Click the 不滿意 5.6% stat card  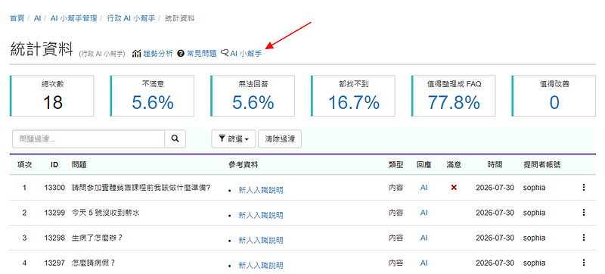[153, 95]
